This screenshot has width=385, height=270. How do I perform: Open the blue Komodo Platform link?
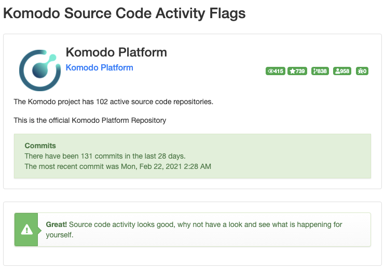tap(99, 67)
